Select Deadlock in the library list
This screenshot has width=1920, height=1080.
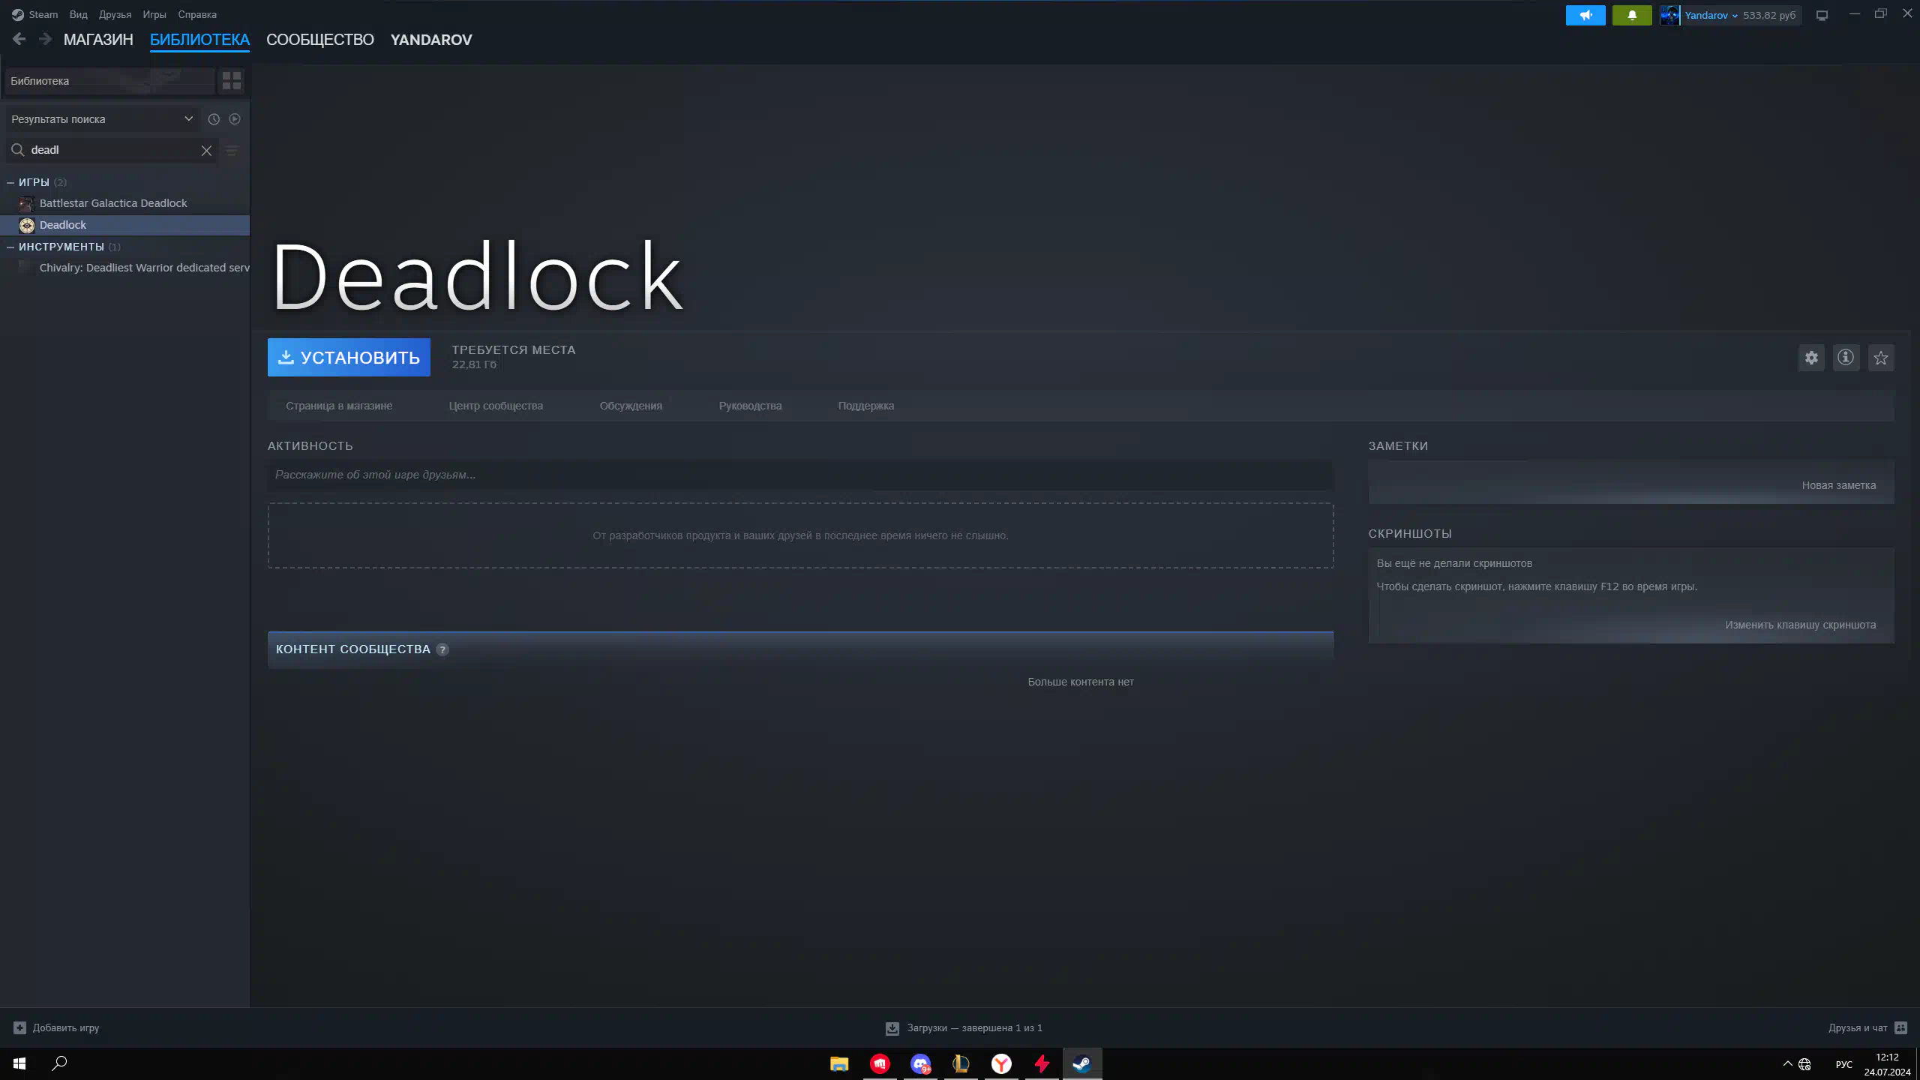pos(124,225)
